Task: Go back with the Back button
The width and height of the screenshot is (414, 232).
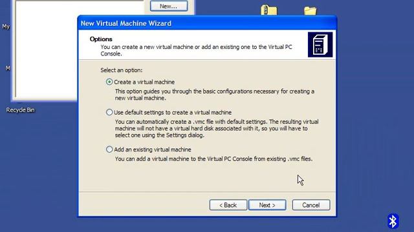Action: click(228, 205)
